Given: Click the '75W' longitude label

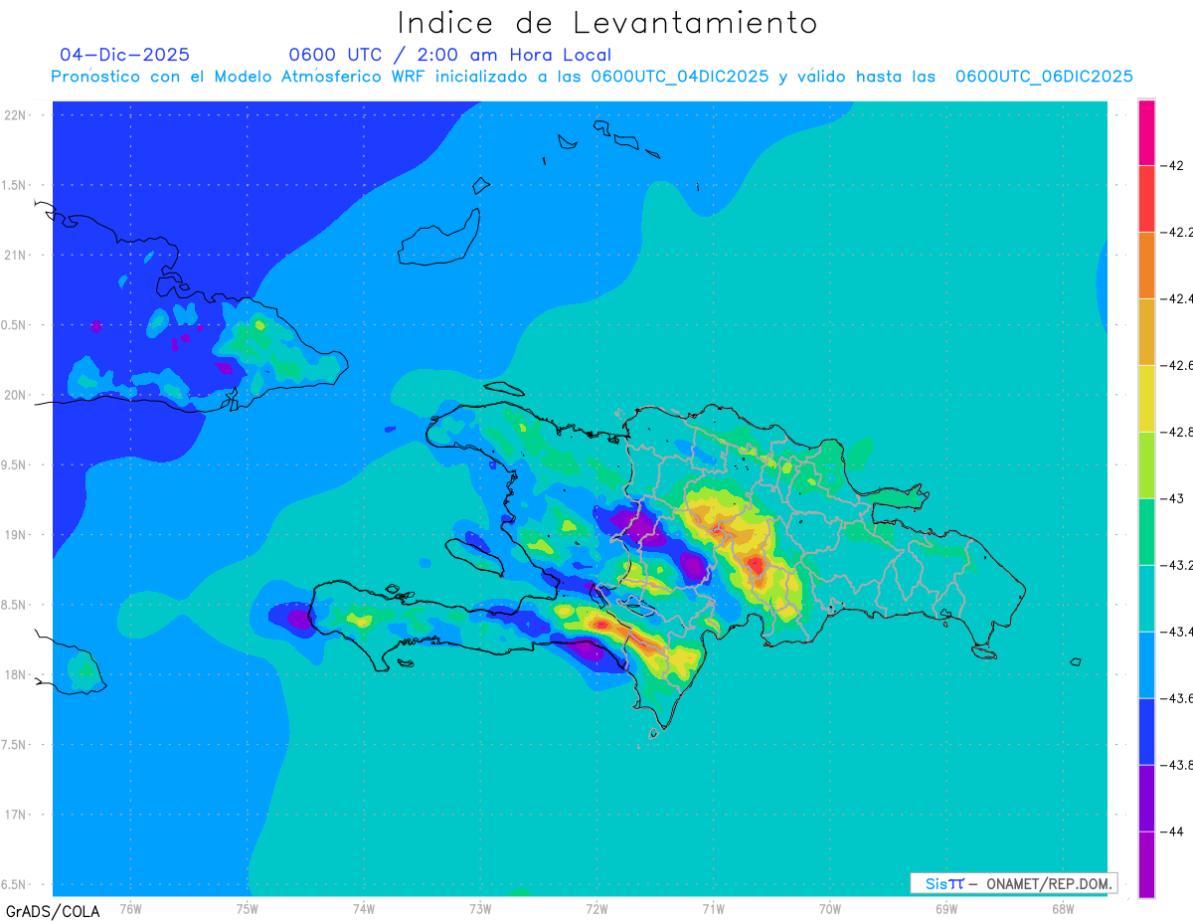Looking at the screenshot, I should (248, 907).
